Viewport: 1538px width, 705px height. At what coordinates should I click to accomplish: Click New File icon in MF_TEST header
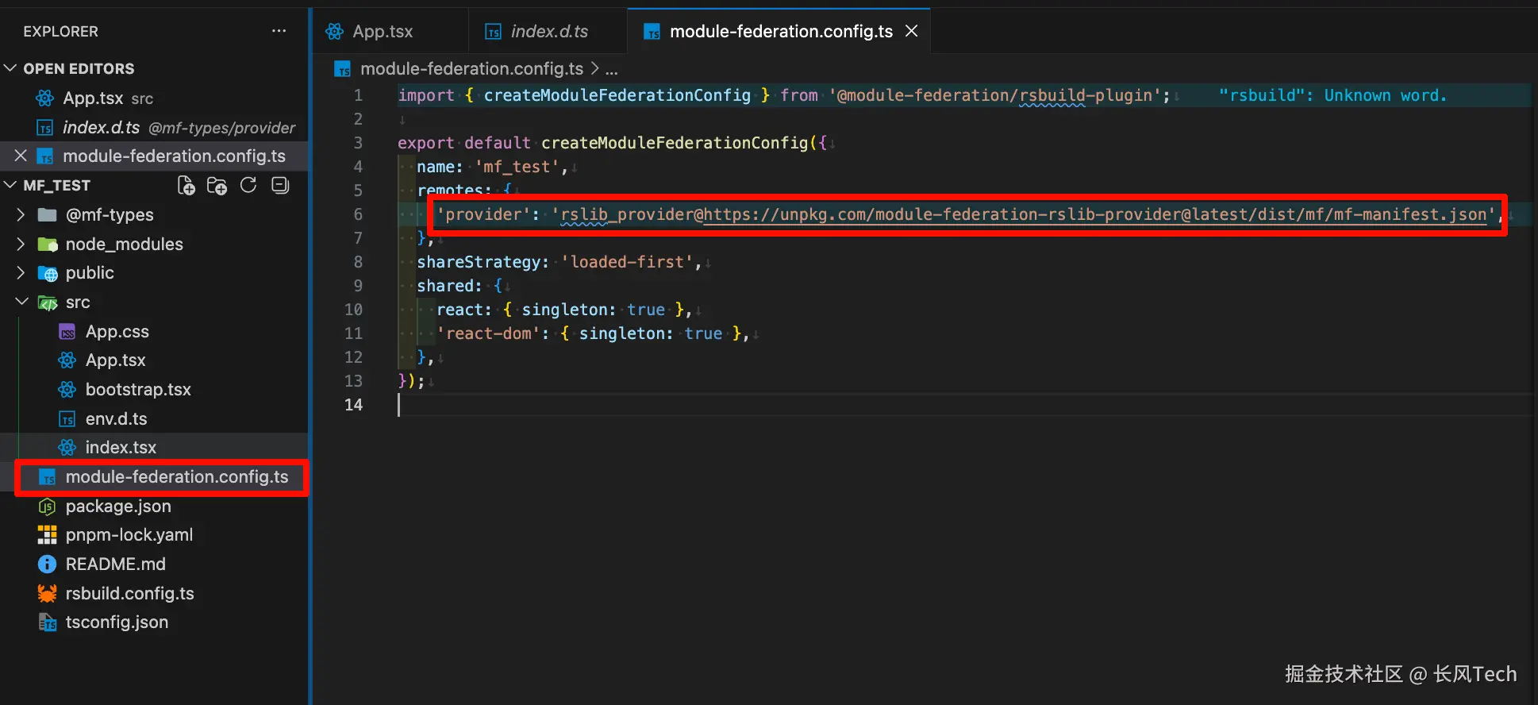pyautogui.click(x=186, y=186)
